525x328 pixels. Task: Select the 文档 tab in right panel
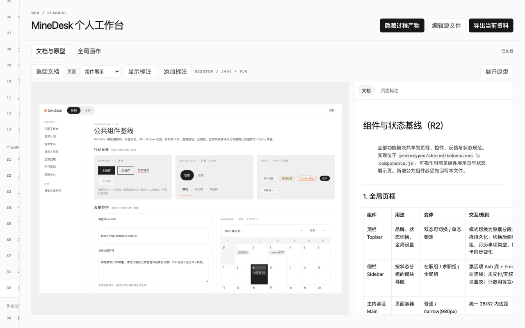[x=366, y=91]
